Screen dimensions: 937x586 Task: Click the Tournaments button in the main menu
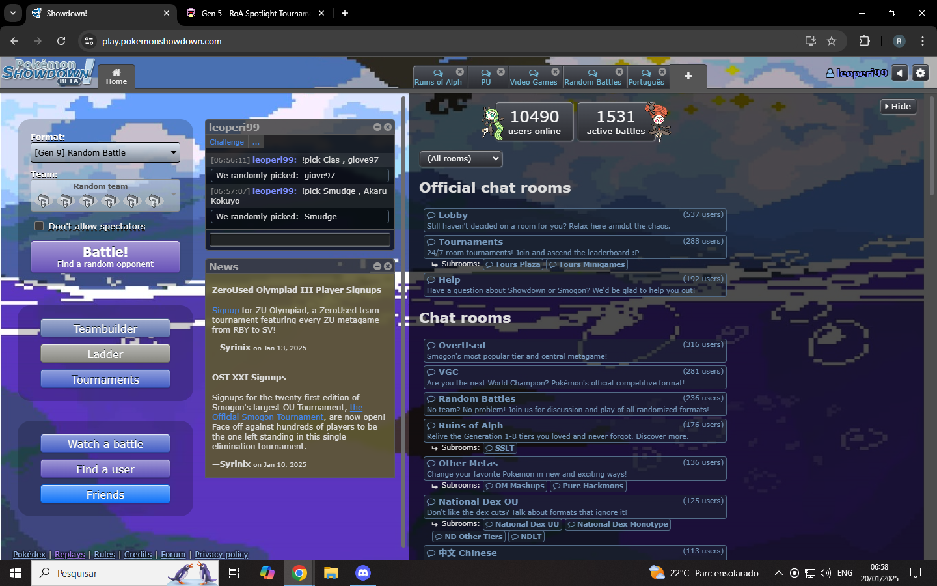tap(105, 380)
